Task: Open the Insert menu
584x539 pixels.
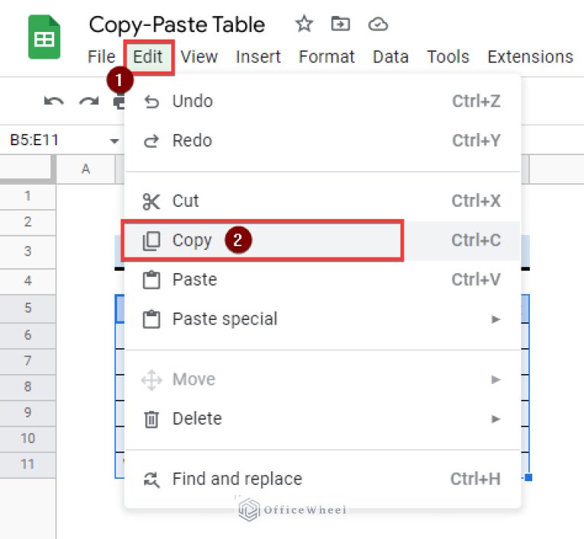Action: coord(258,57)
